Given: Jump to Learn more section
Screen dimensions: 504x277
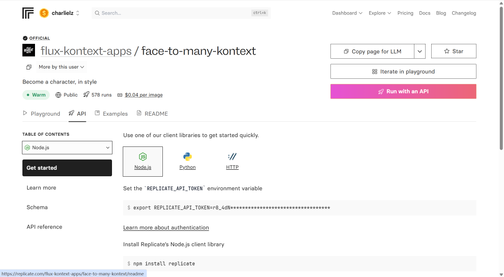Looking at the screenshot, I should 41,187.
